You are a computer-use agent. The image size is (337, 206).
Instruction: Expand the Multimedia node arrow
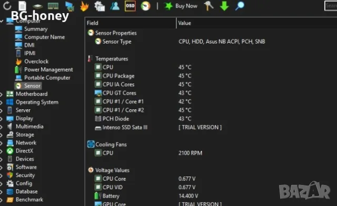(2, 127)
